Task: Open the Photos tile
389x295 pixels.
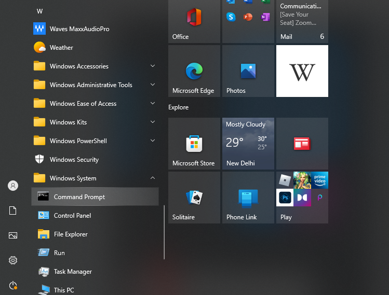Action: click(x=248, y=71)
